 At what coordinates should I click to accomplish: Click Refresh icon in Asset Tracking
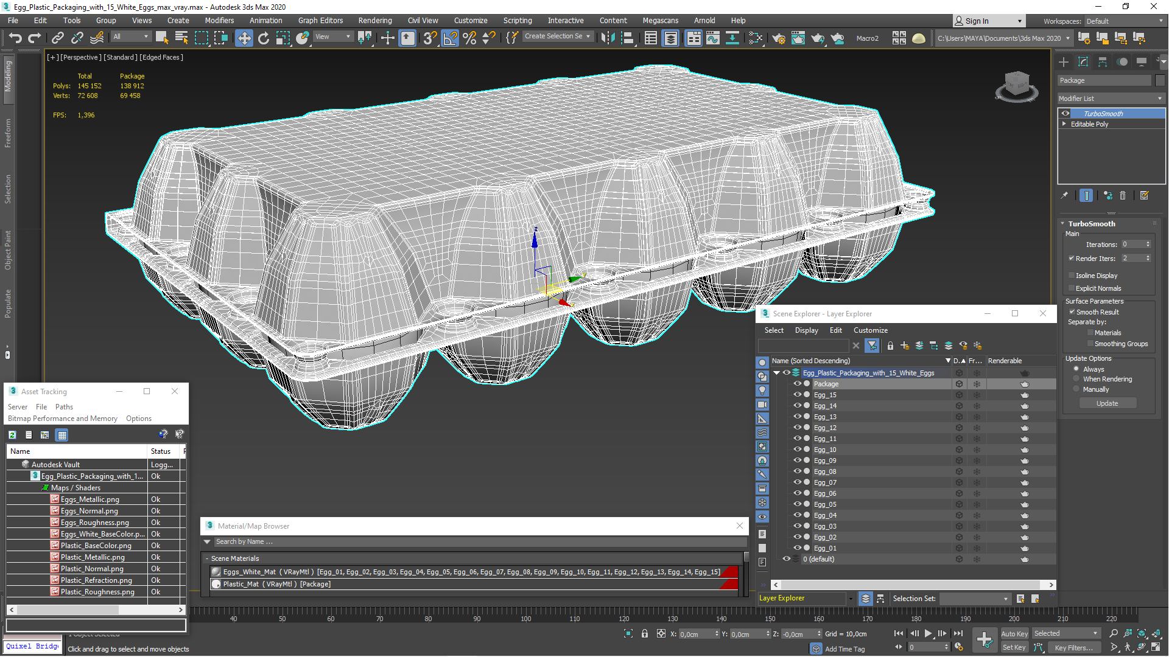pyautogui.click(x=12, y=434)
